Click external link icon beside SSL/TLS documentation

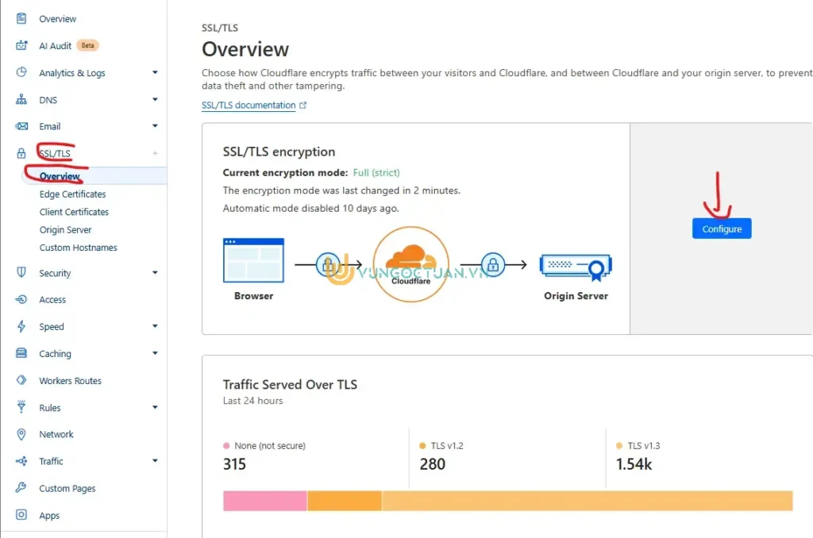click(302, 106)
